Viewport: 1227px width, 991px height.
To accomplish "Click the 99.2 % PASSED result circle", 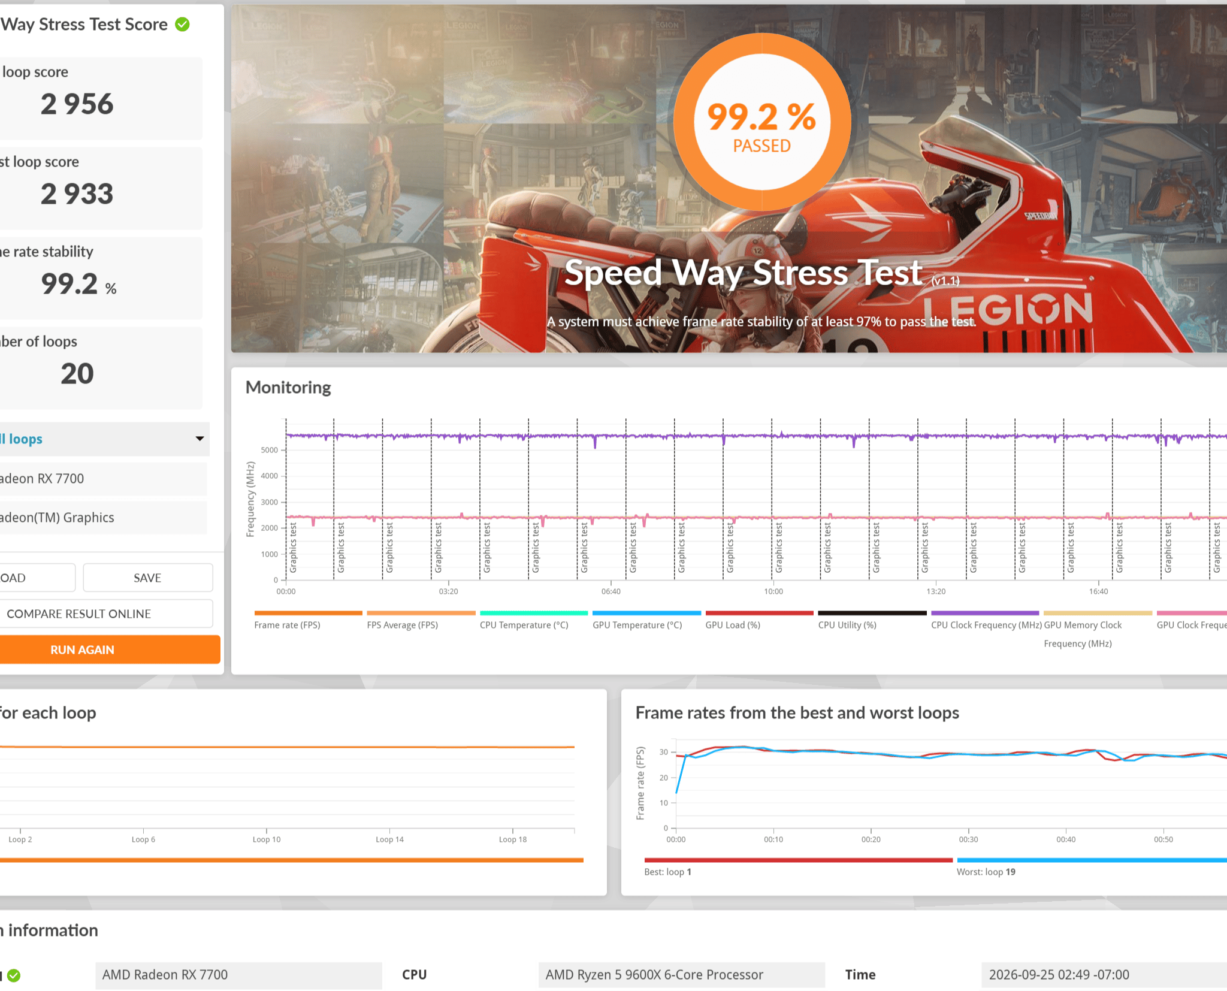I will [x=762, y=122].
